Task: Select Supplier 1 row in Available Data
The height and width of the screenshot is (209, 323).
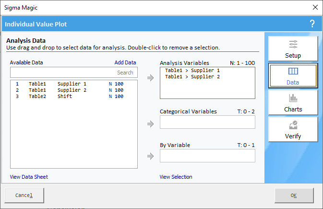Action: pos(74,84)
